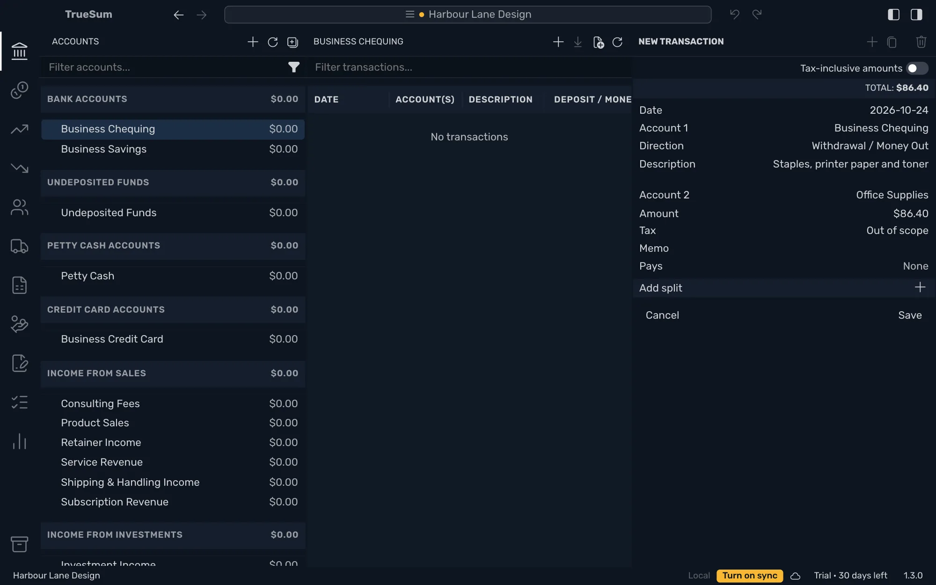
Task: Add a new account with plus icon
Action: 253,42
